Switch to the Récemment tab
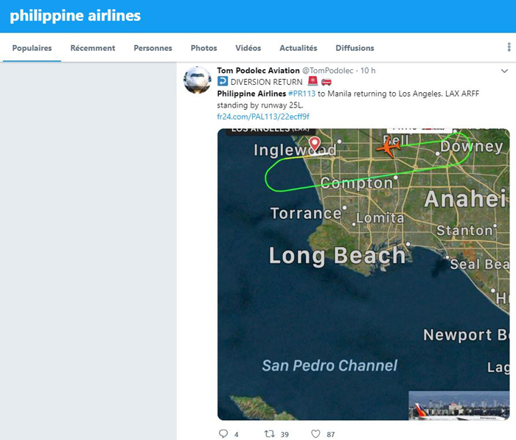This screenshot has height=440, width=516. (x=93, y=48)
